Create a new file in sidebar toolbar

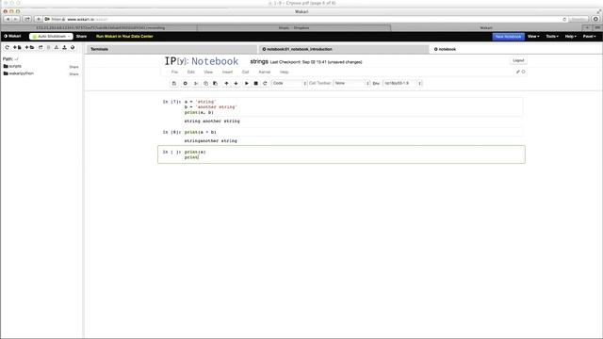17,48
